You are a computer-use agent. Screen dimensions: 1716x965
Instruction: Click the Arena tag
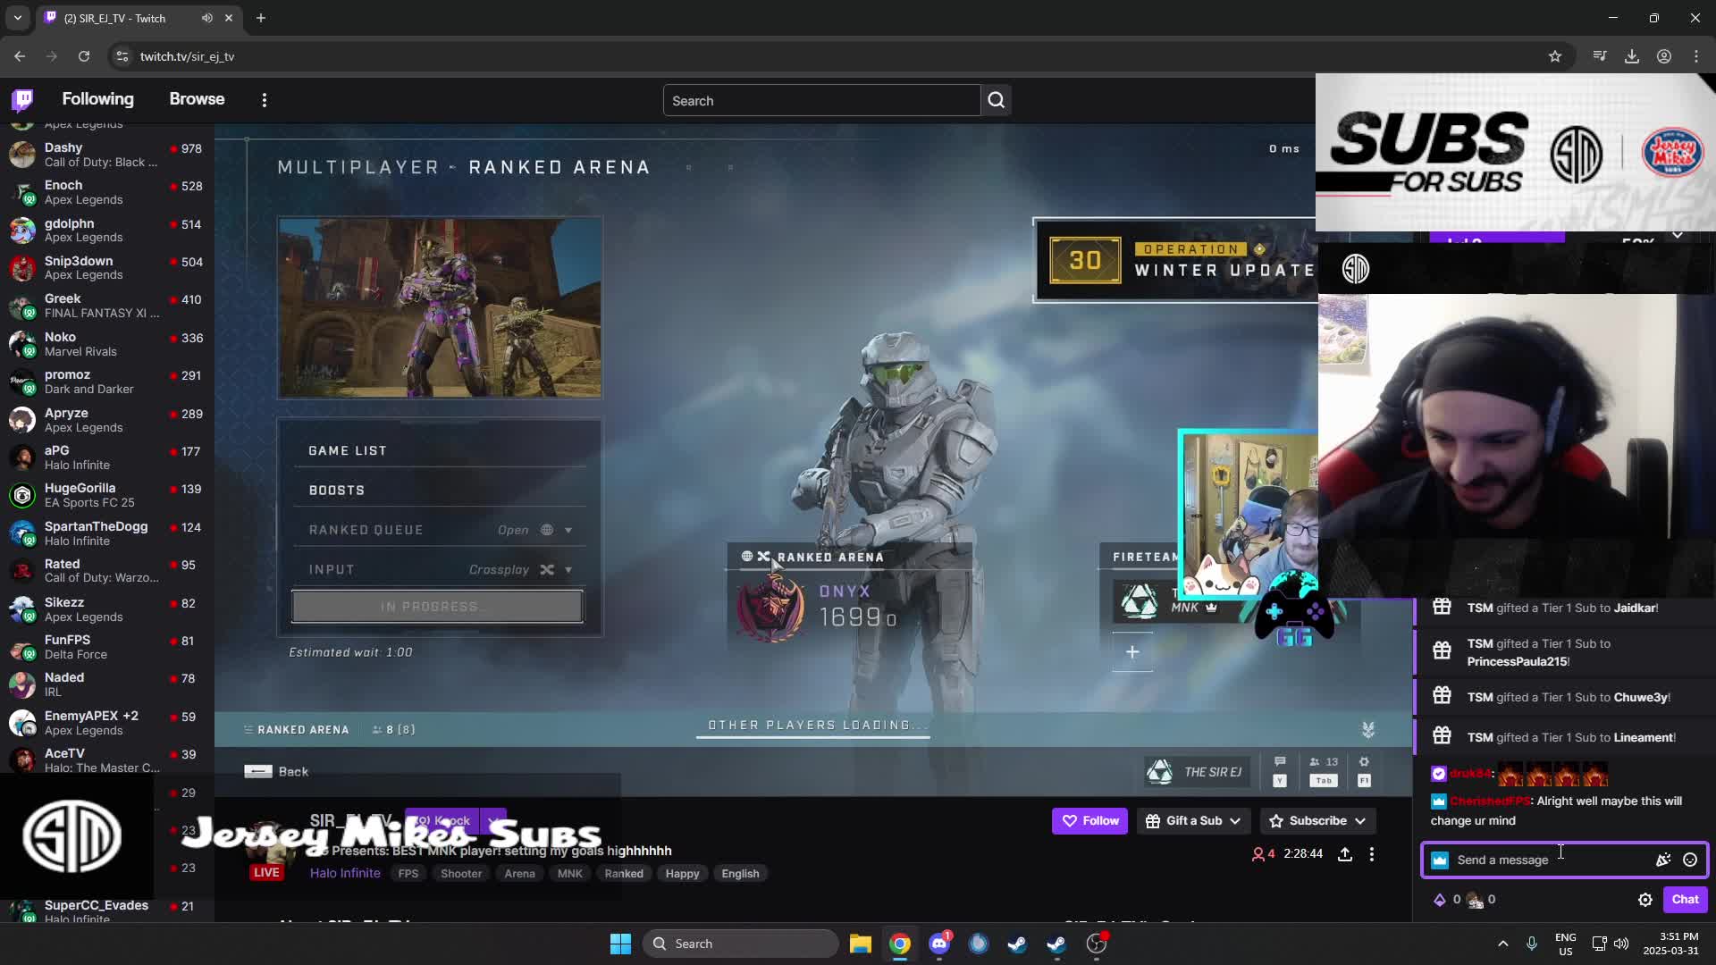click(x=519, y=874)
